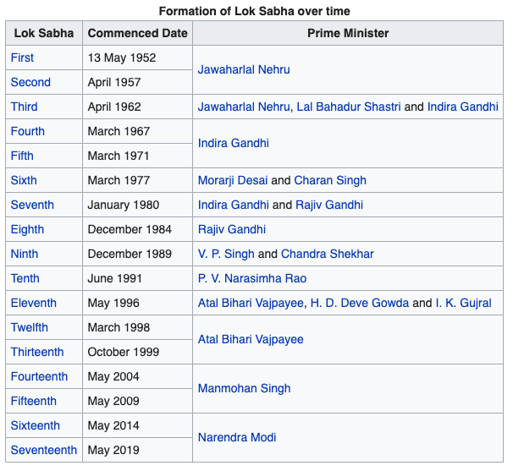
Task: Open the Eleventh Lok Sabha link
Action: [34, 303]
